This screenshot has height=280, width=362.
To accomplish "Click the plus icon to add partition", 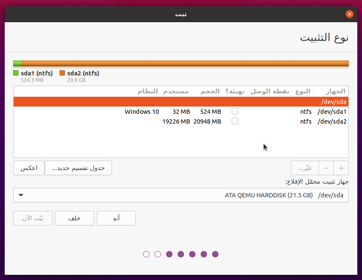I will tap(341, 168).
